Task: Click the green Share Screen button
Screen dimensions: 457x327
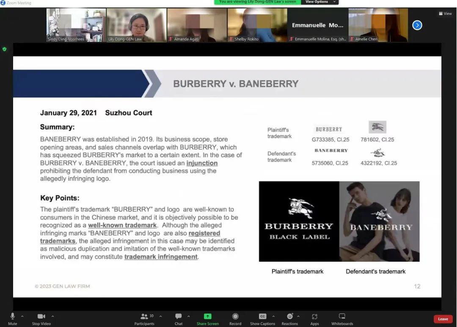Action: click(x=207, y=319)
